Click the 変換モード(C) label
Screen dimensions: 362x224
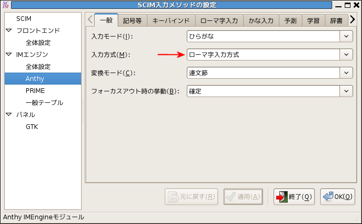(113, 73)
